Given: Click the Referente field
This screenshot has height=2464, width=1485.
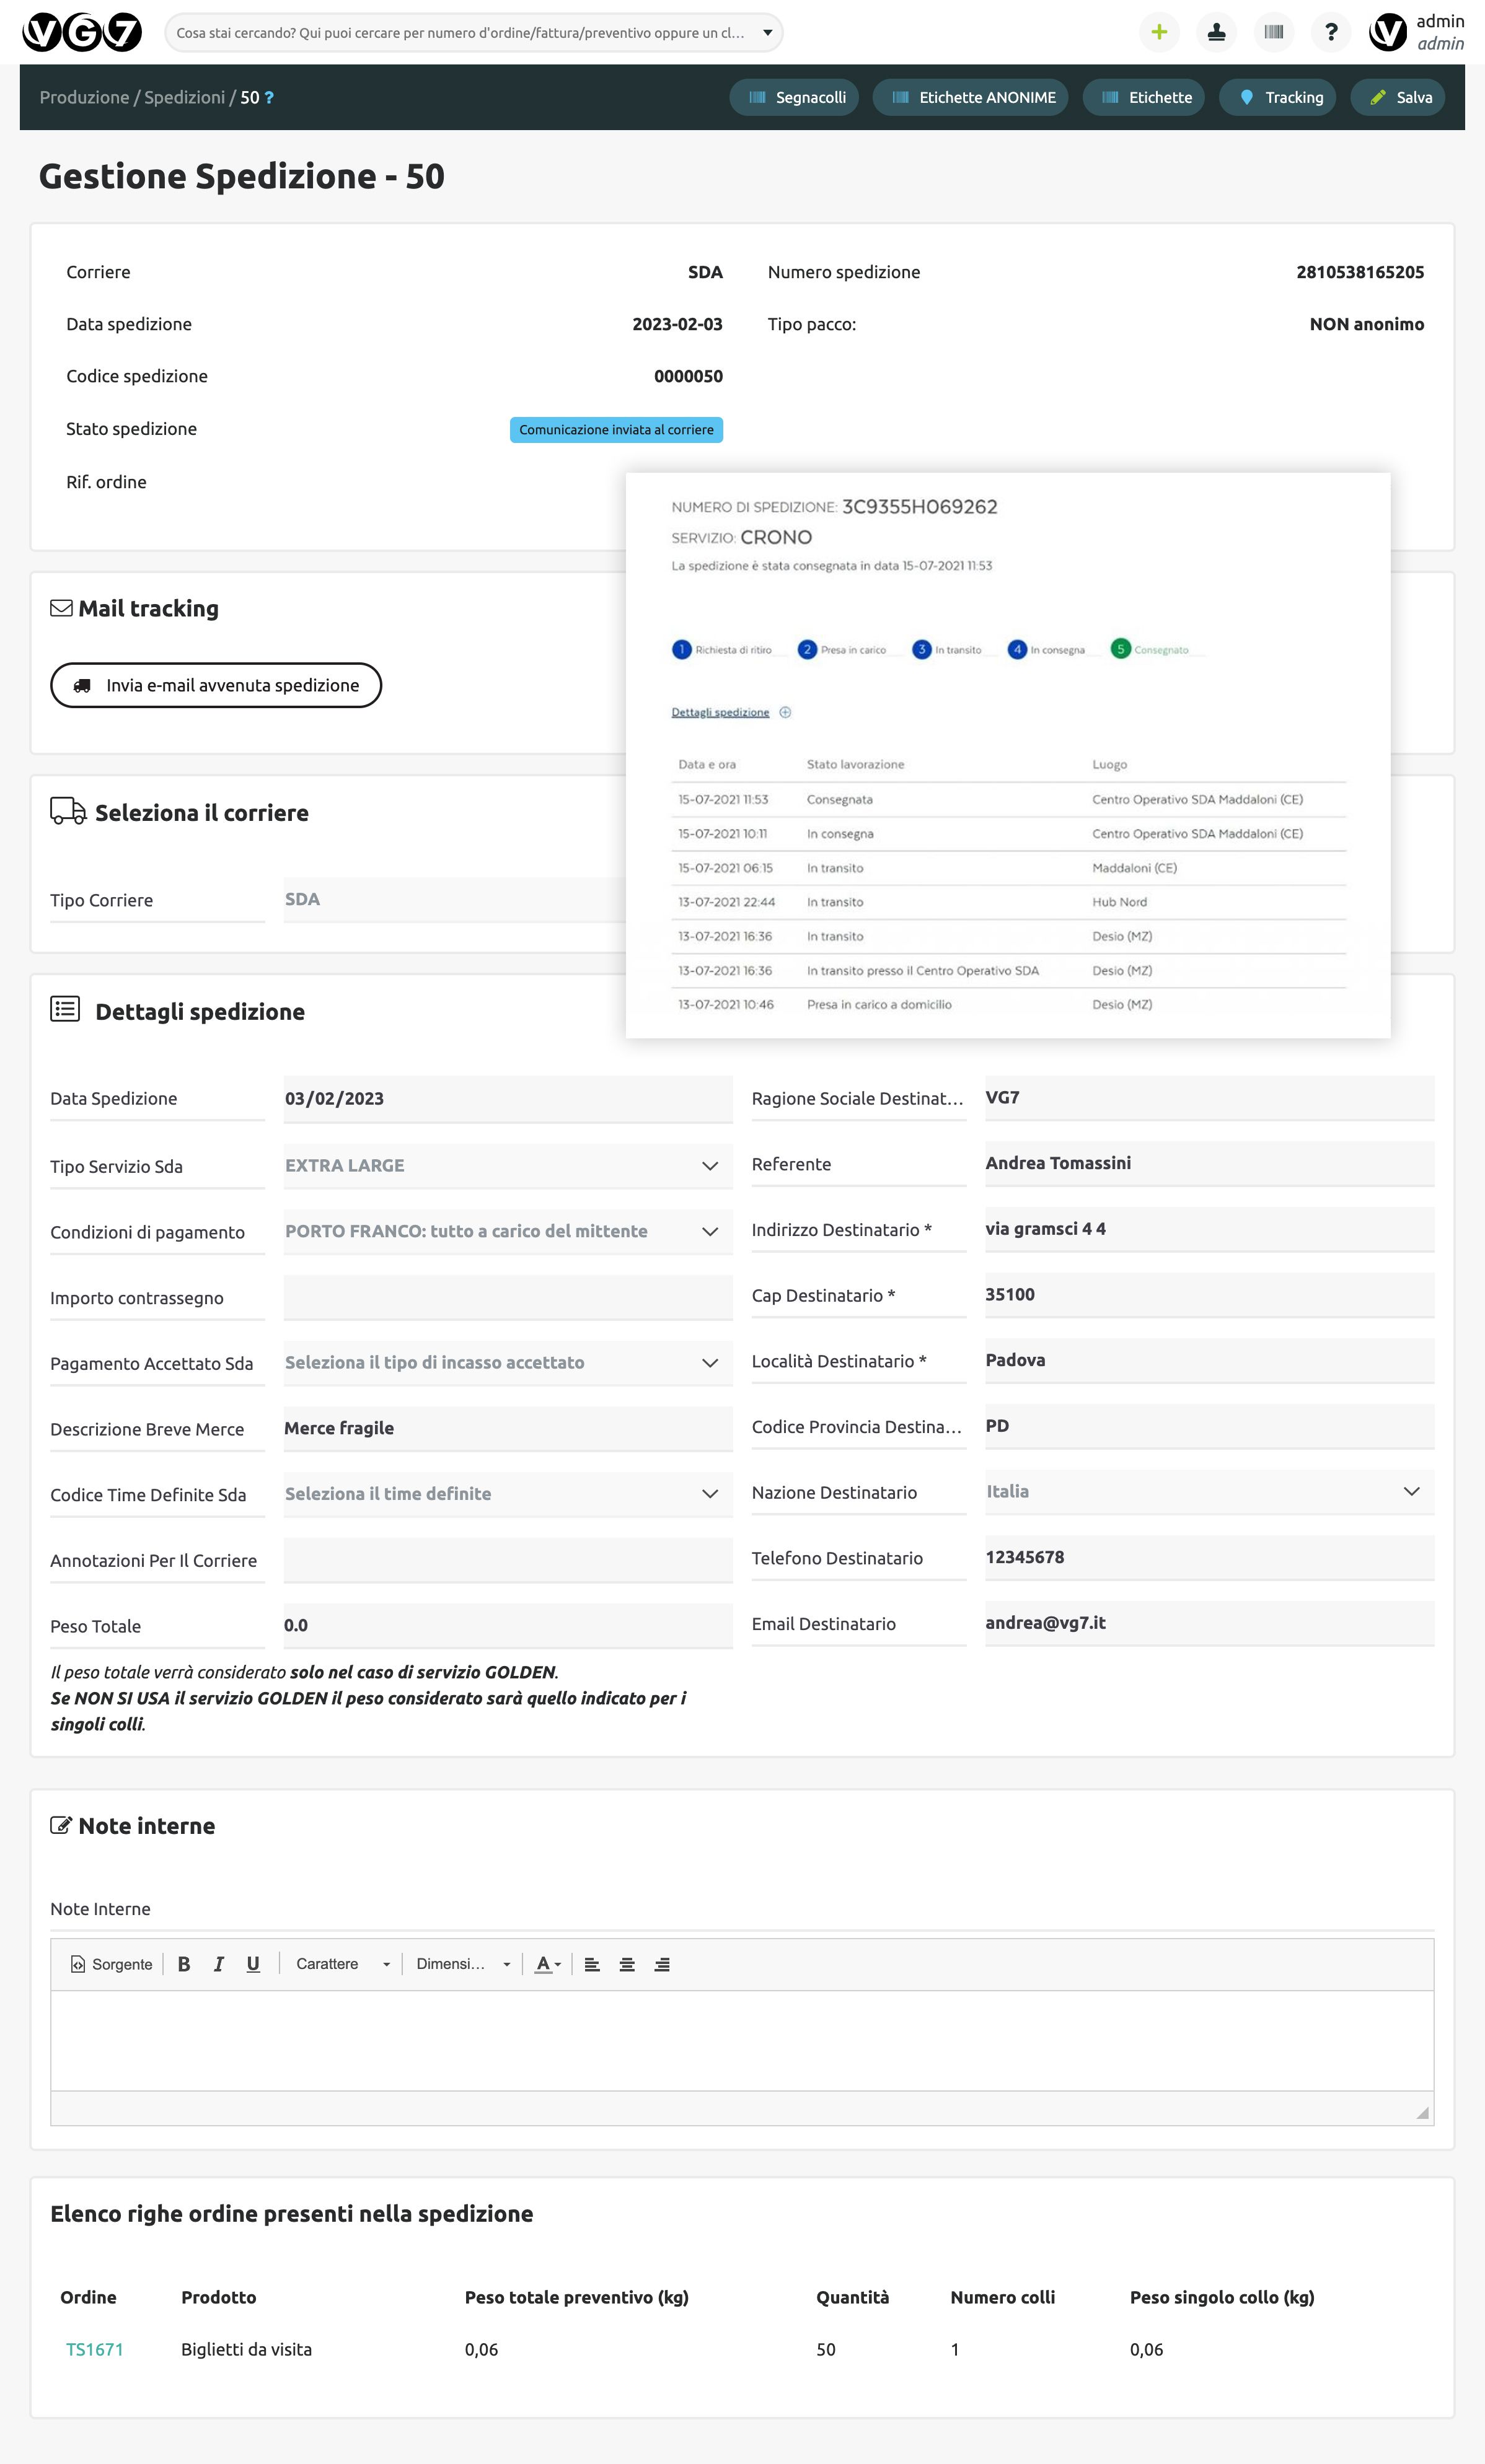Looking at the screenshot, I should (x=1210, y=1163).
